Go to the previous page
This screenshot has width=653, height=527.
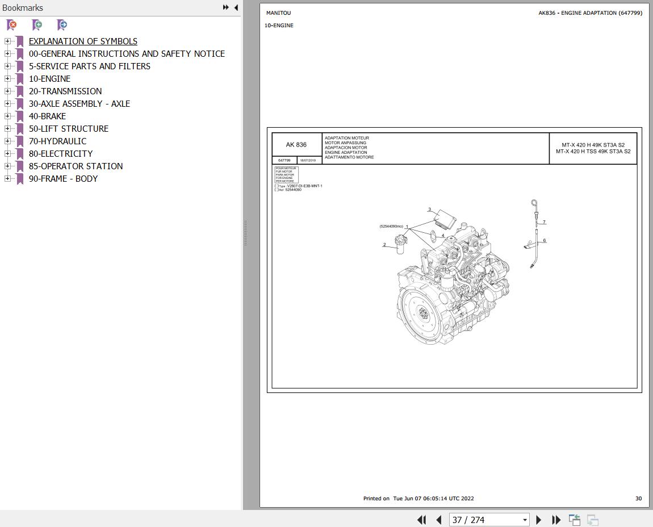tap(438, 520)
